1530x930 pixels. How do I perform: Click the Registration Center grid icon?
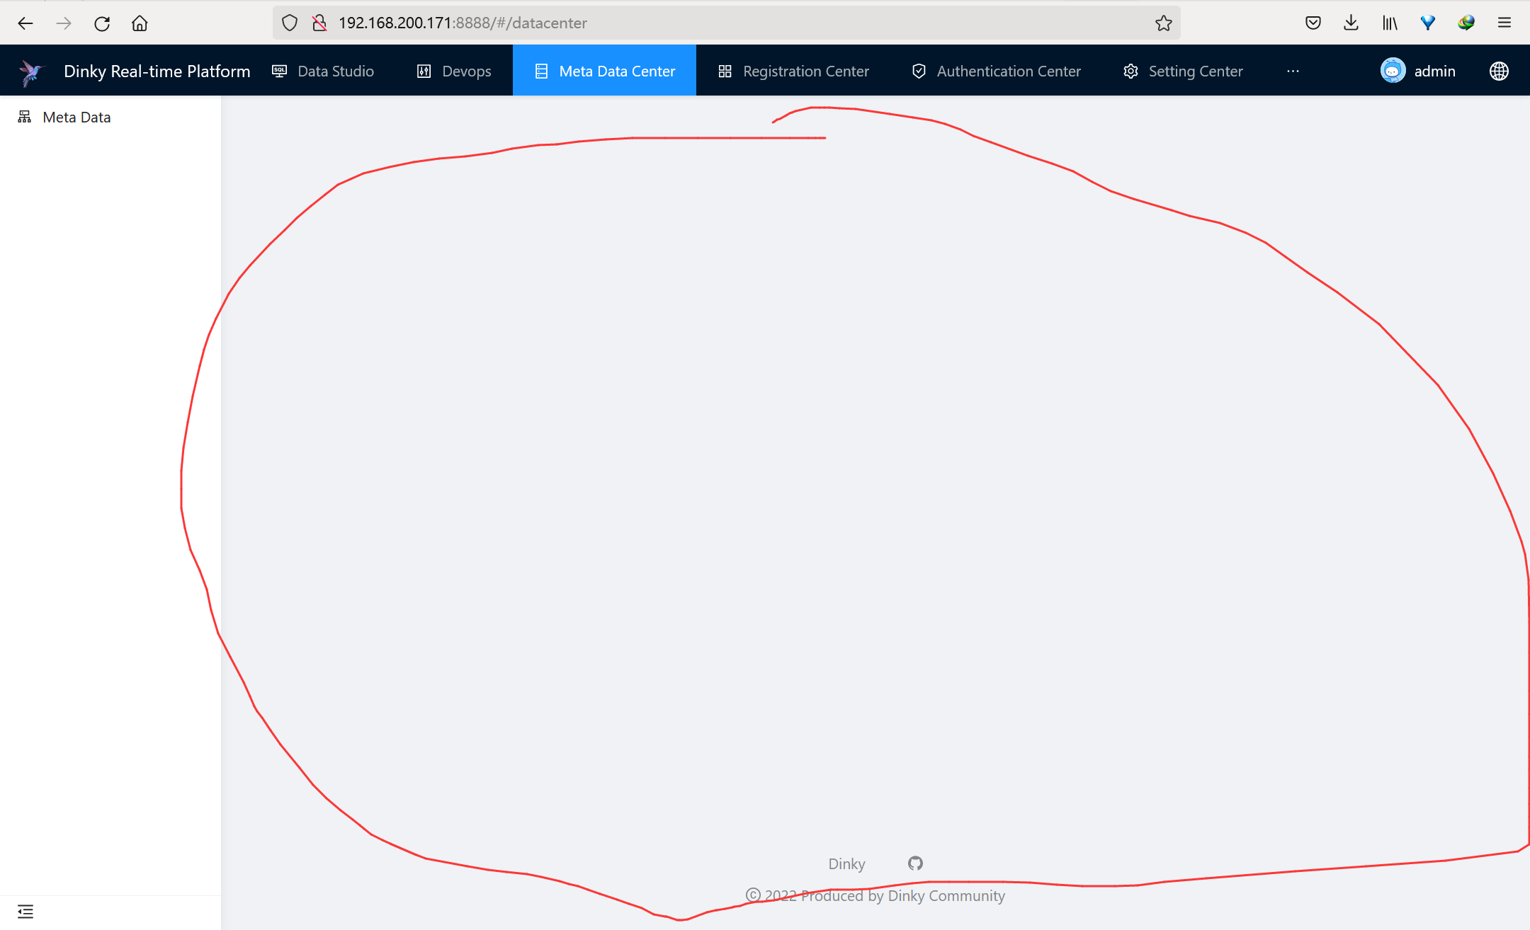tap(723, 71)
